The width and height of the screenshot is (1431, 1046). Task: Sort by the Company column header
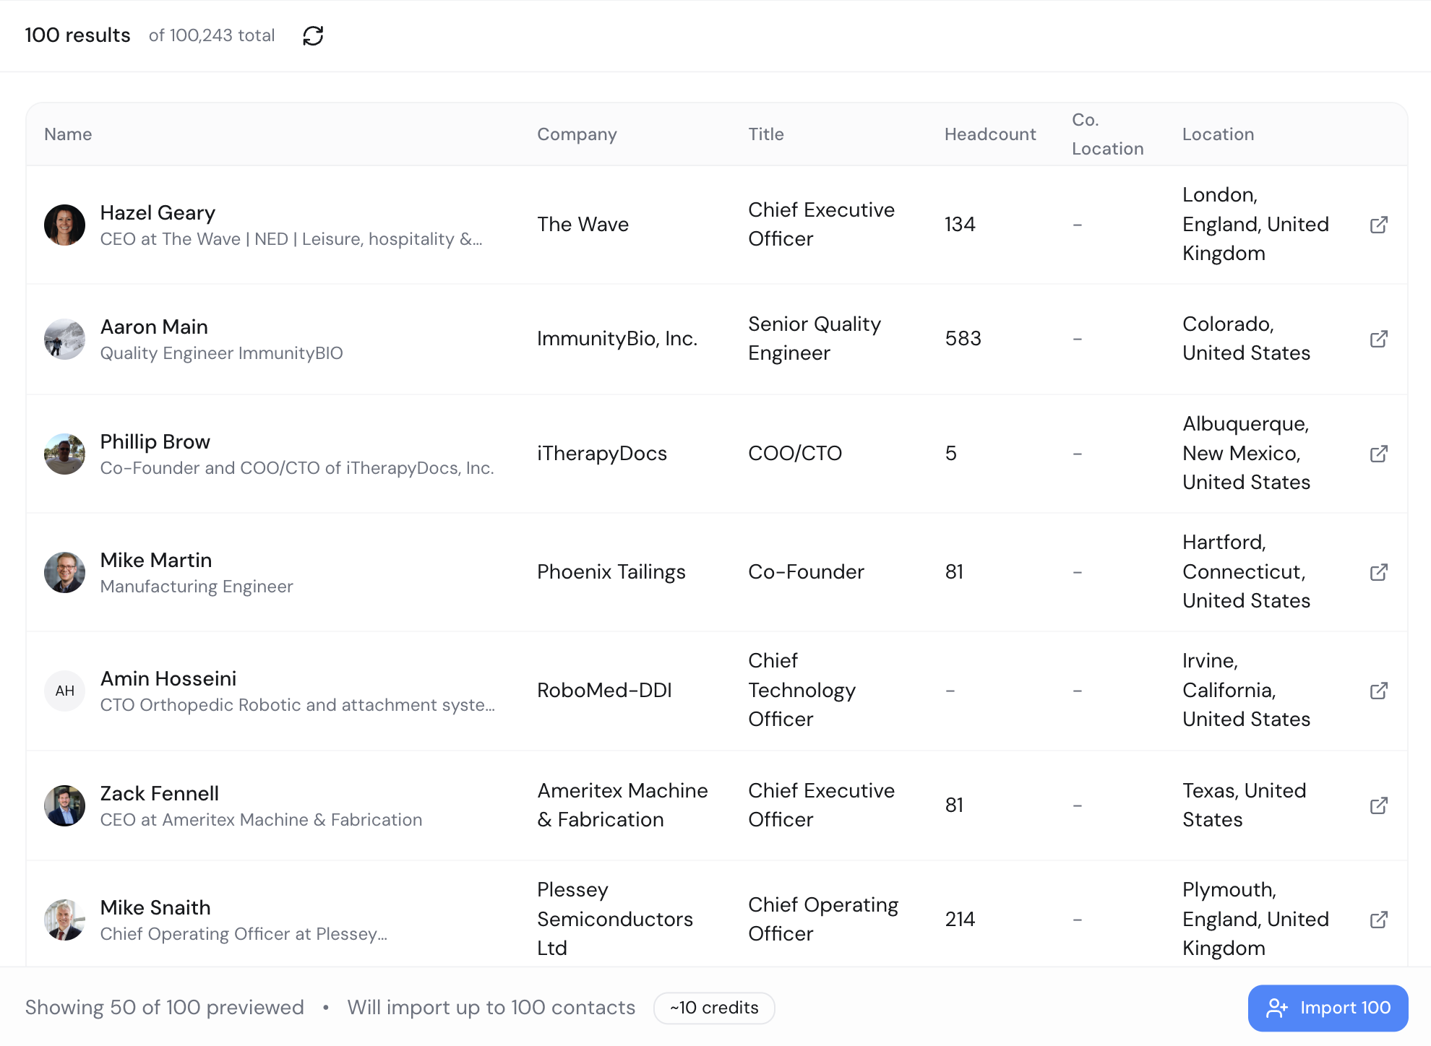tap(577, 134)
